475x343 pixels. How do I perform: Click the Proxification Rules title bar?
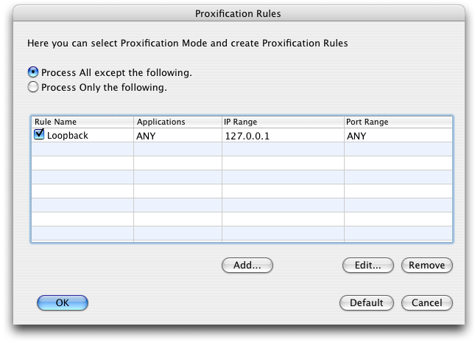pos(238,13)
